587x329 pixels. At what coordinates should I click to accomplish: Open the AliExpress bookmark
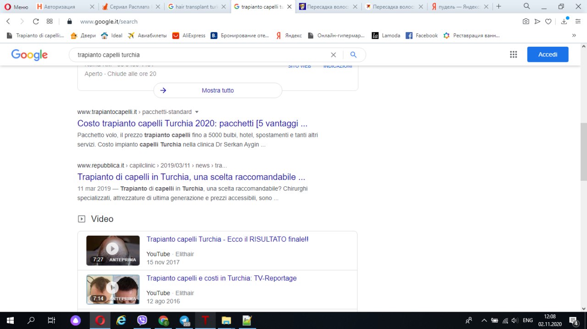(x=189, y=35)
